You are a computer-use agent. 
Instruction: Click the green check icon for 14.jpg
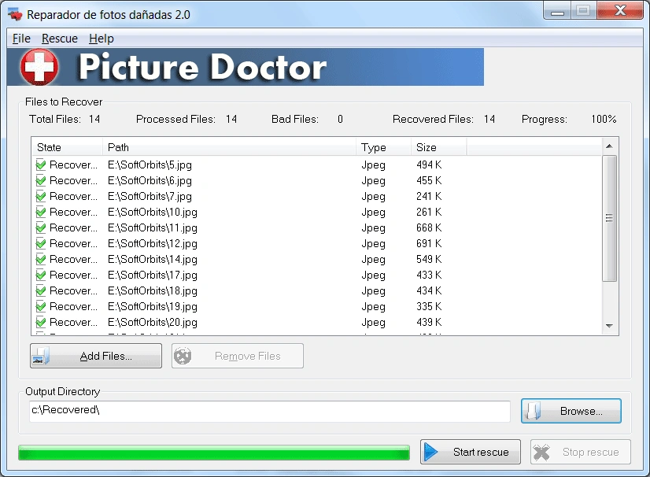[x=41, y=259]
